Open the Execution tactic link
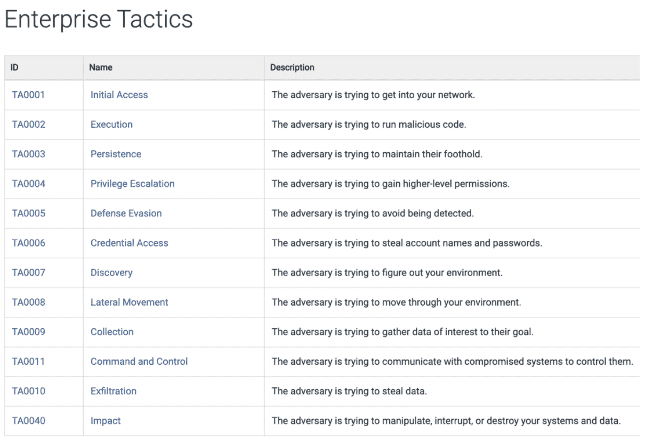The height and width of the screenshot is (441, 645). coord(111,125)
